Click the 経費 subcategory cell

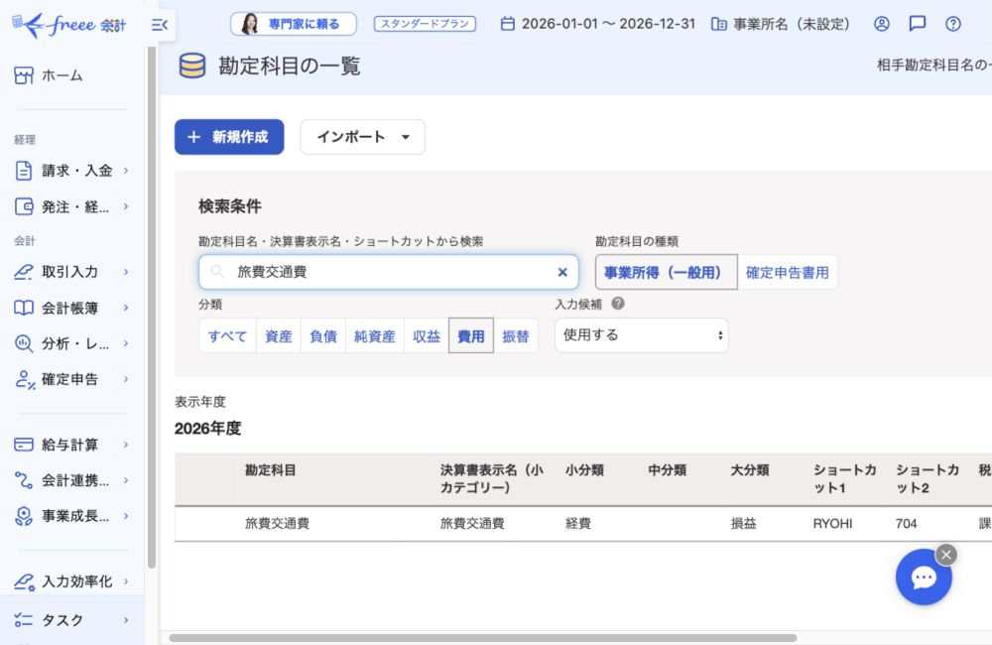578,524
